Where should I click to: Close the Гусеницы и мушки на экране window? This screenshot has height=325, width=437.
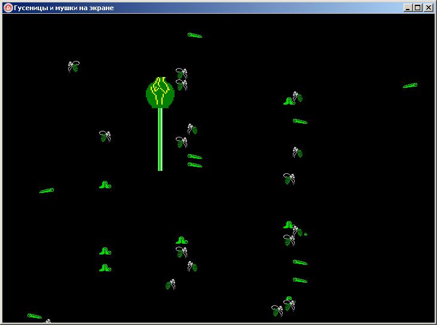point(428,8)
